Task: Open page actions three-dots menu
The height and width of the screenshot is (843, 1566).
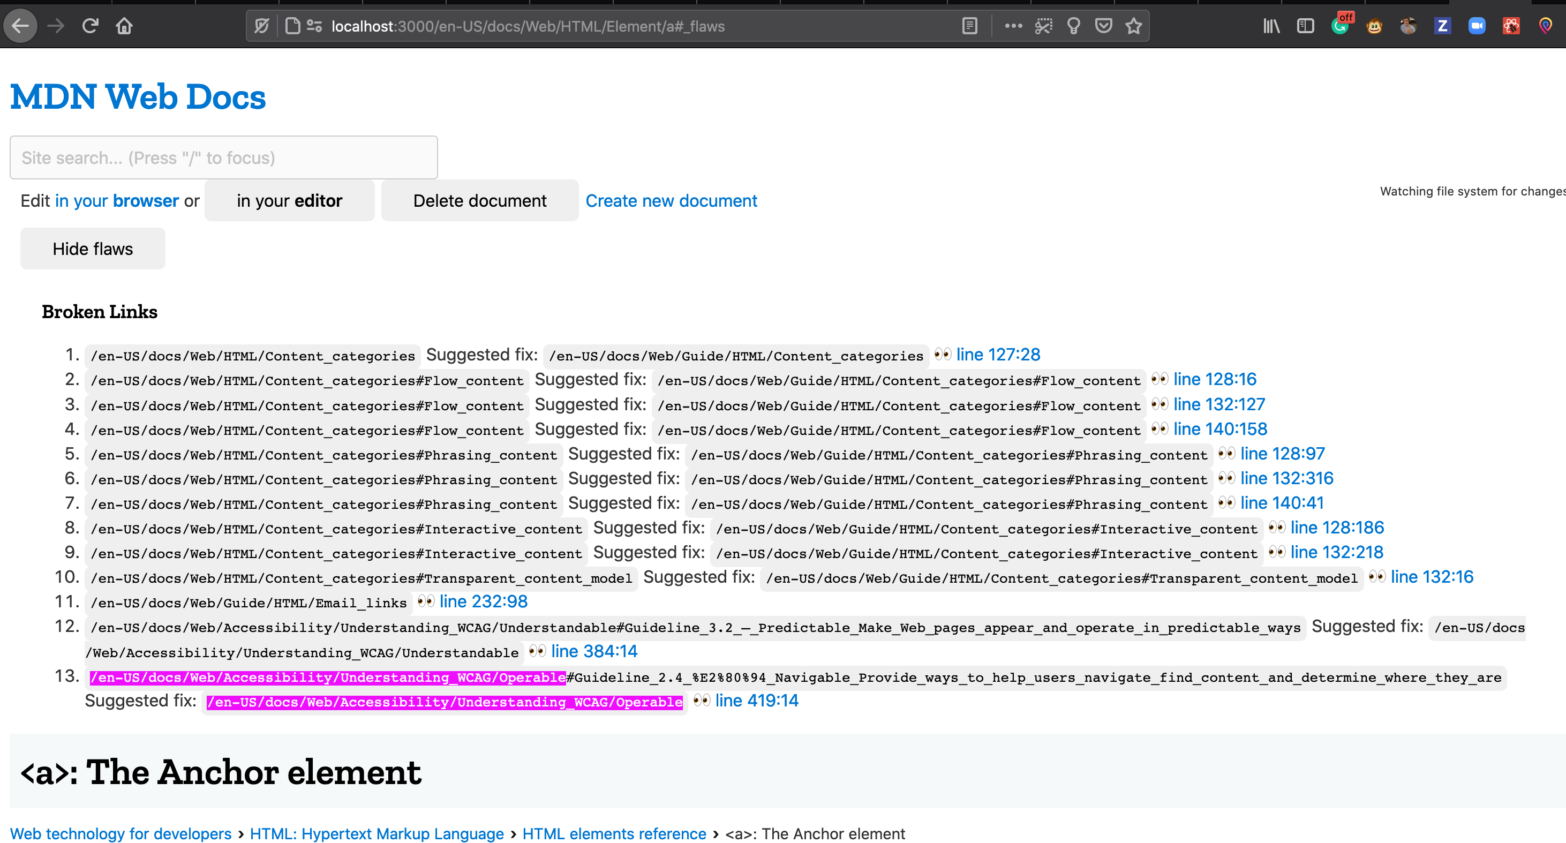Action: pos(1013,26)
